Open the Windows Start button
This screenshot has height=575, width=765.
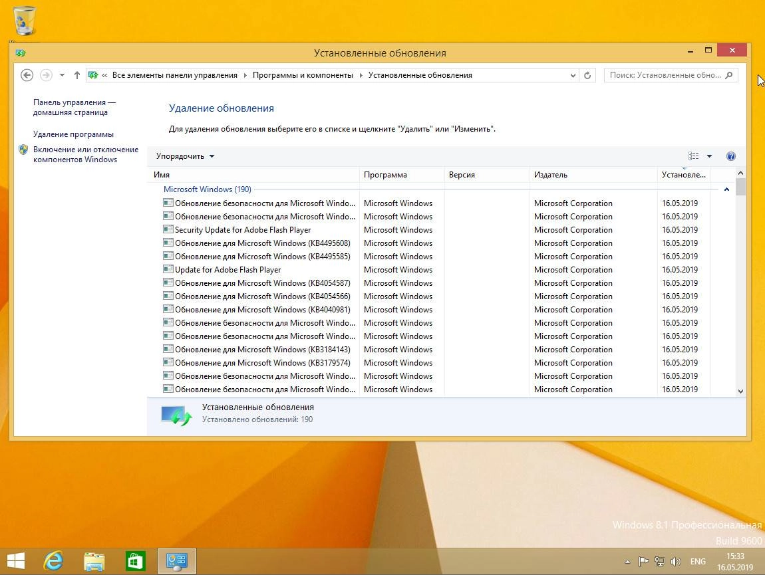coord(15,561)
